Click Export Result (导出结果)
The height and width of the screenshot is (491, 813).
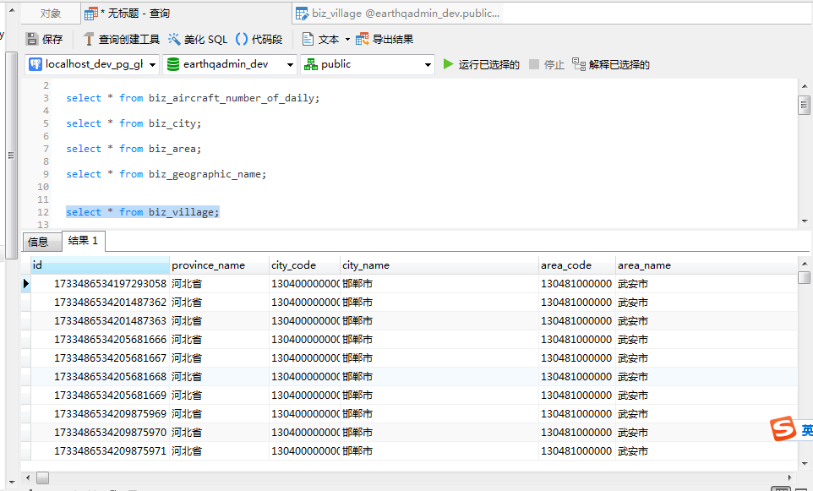385,39
